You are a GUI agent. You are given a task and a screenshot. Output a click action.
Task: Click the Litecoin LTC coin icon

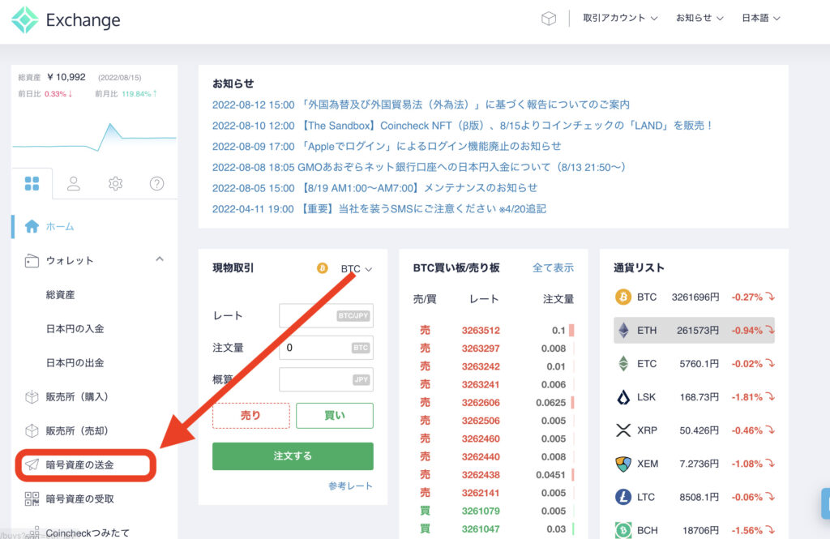(622, 497)
